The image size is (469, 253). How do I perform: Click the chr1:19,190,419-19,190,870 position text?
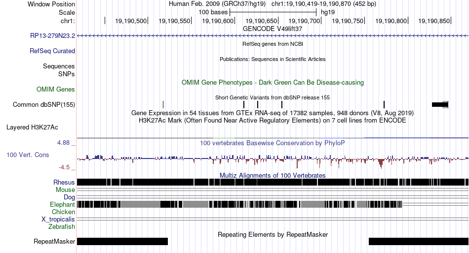pos(324,4)
